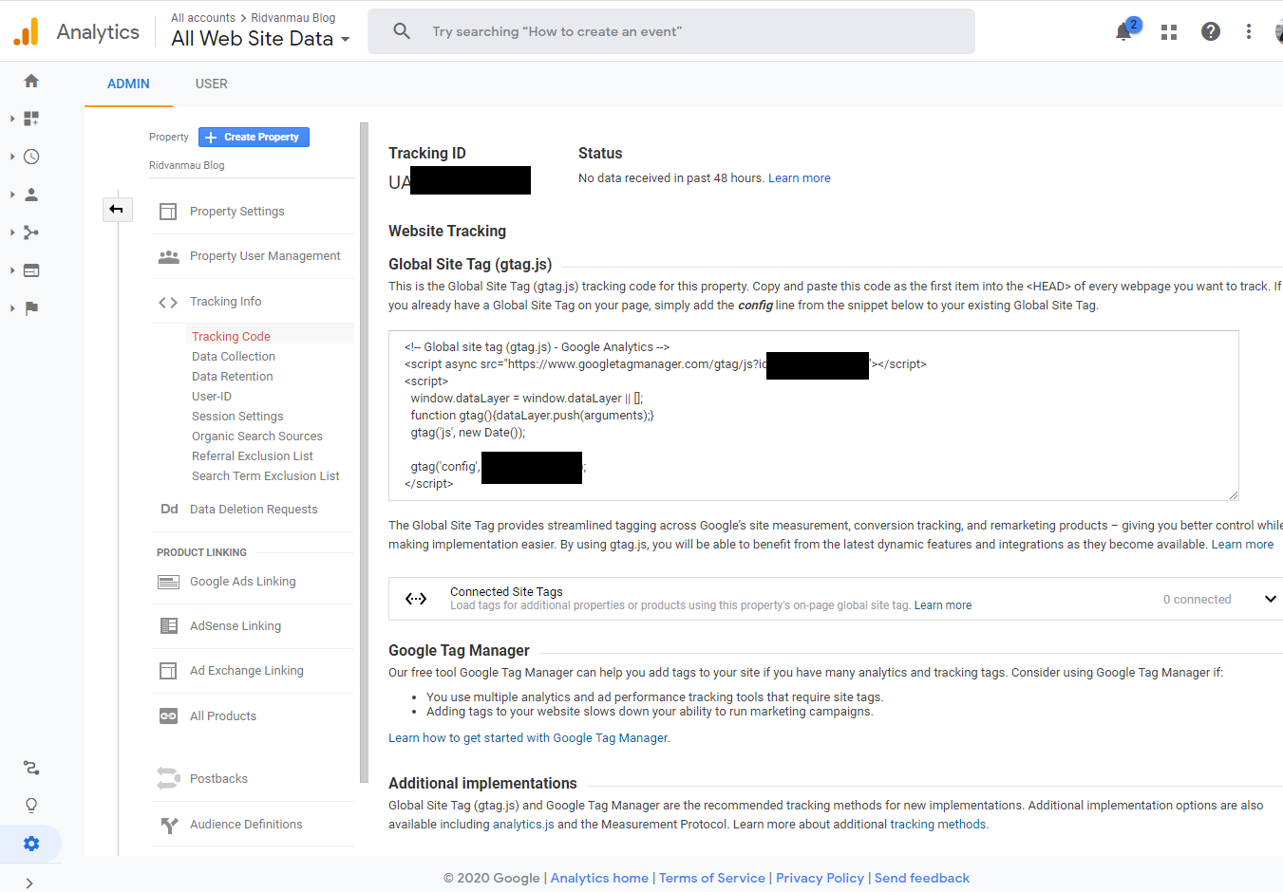The image size is (1283, 892).
Task: Open the notifications bell
Action: pos(1123,32)
